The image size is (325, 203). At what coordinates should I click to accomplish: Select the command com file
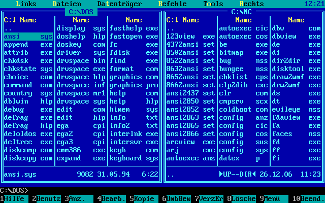click(x=28, y=85)
